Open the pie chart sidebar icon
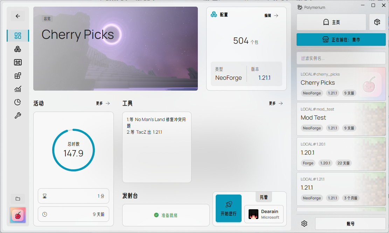The height and width of the screenshot is (233, 389). pyautogui.click(x=18, y=102)
